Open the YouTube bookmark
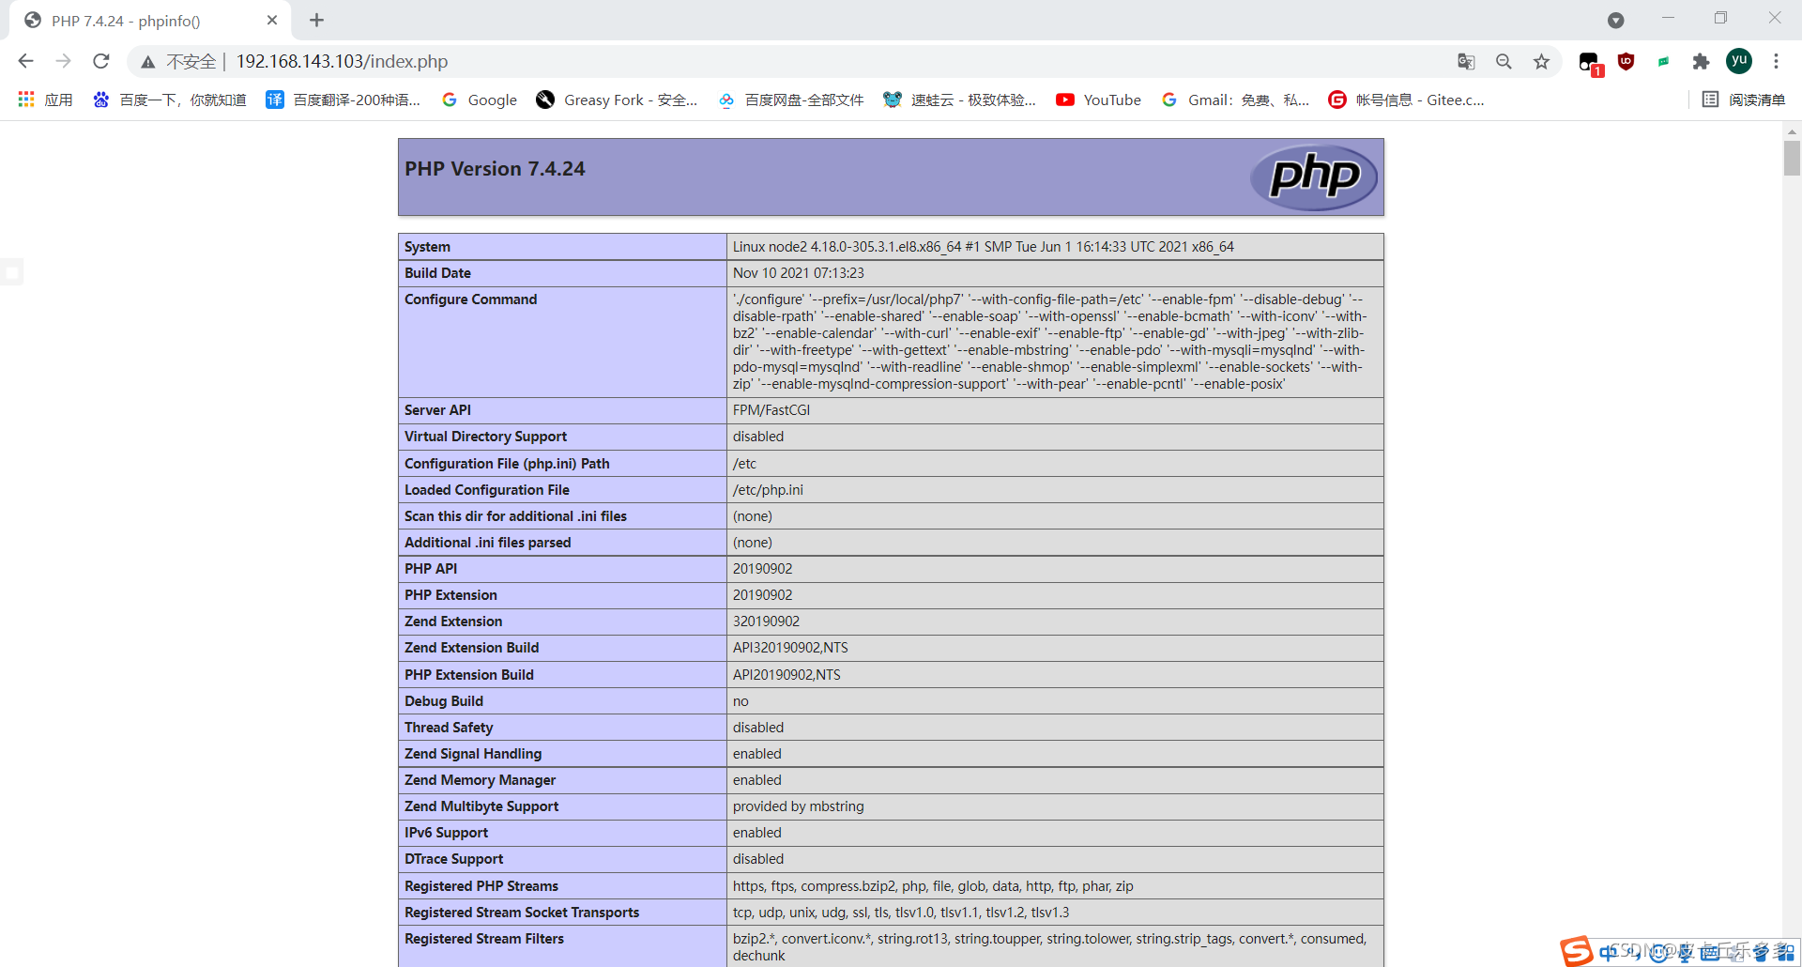The height and width of the screenshot is (967, 1802). tap(1098, 100)
